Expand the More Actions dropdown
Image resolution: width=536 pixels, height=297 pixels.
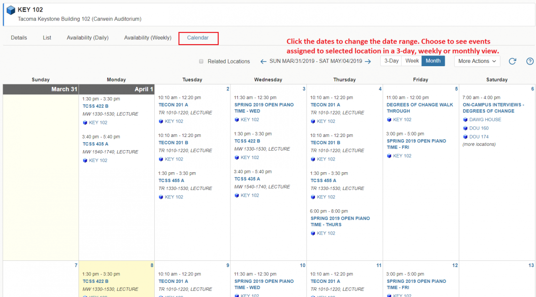coord(477,61)
